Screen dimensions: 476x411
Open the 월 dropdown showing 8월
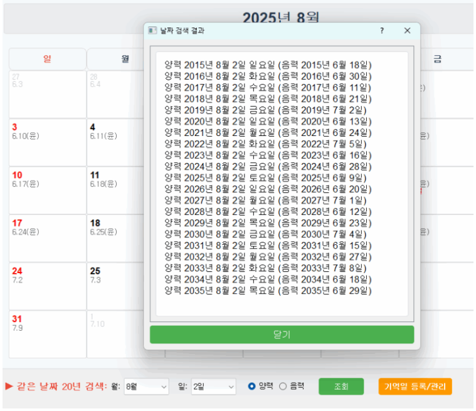[x=146, y=387]
